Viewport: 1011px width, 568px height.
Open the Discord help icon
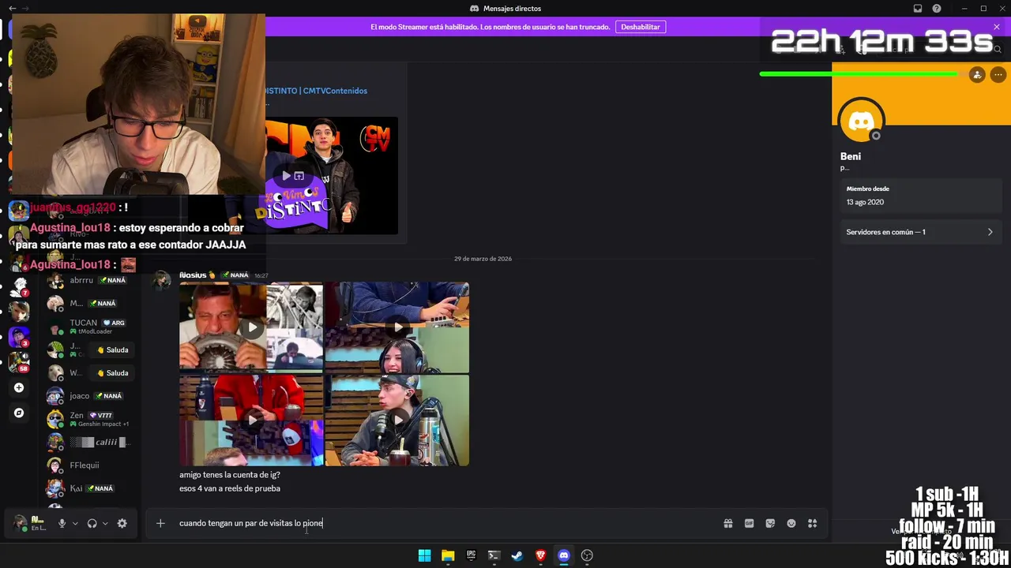point(937,9)
